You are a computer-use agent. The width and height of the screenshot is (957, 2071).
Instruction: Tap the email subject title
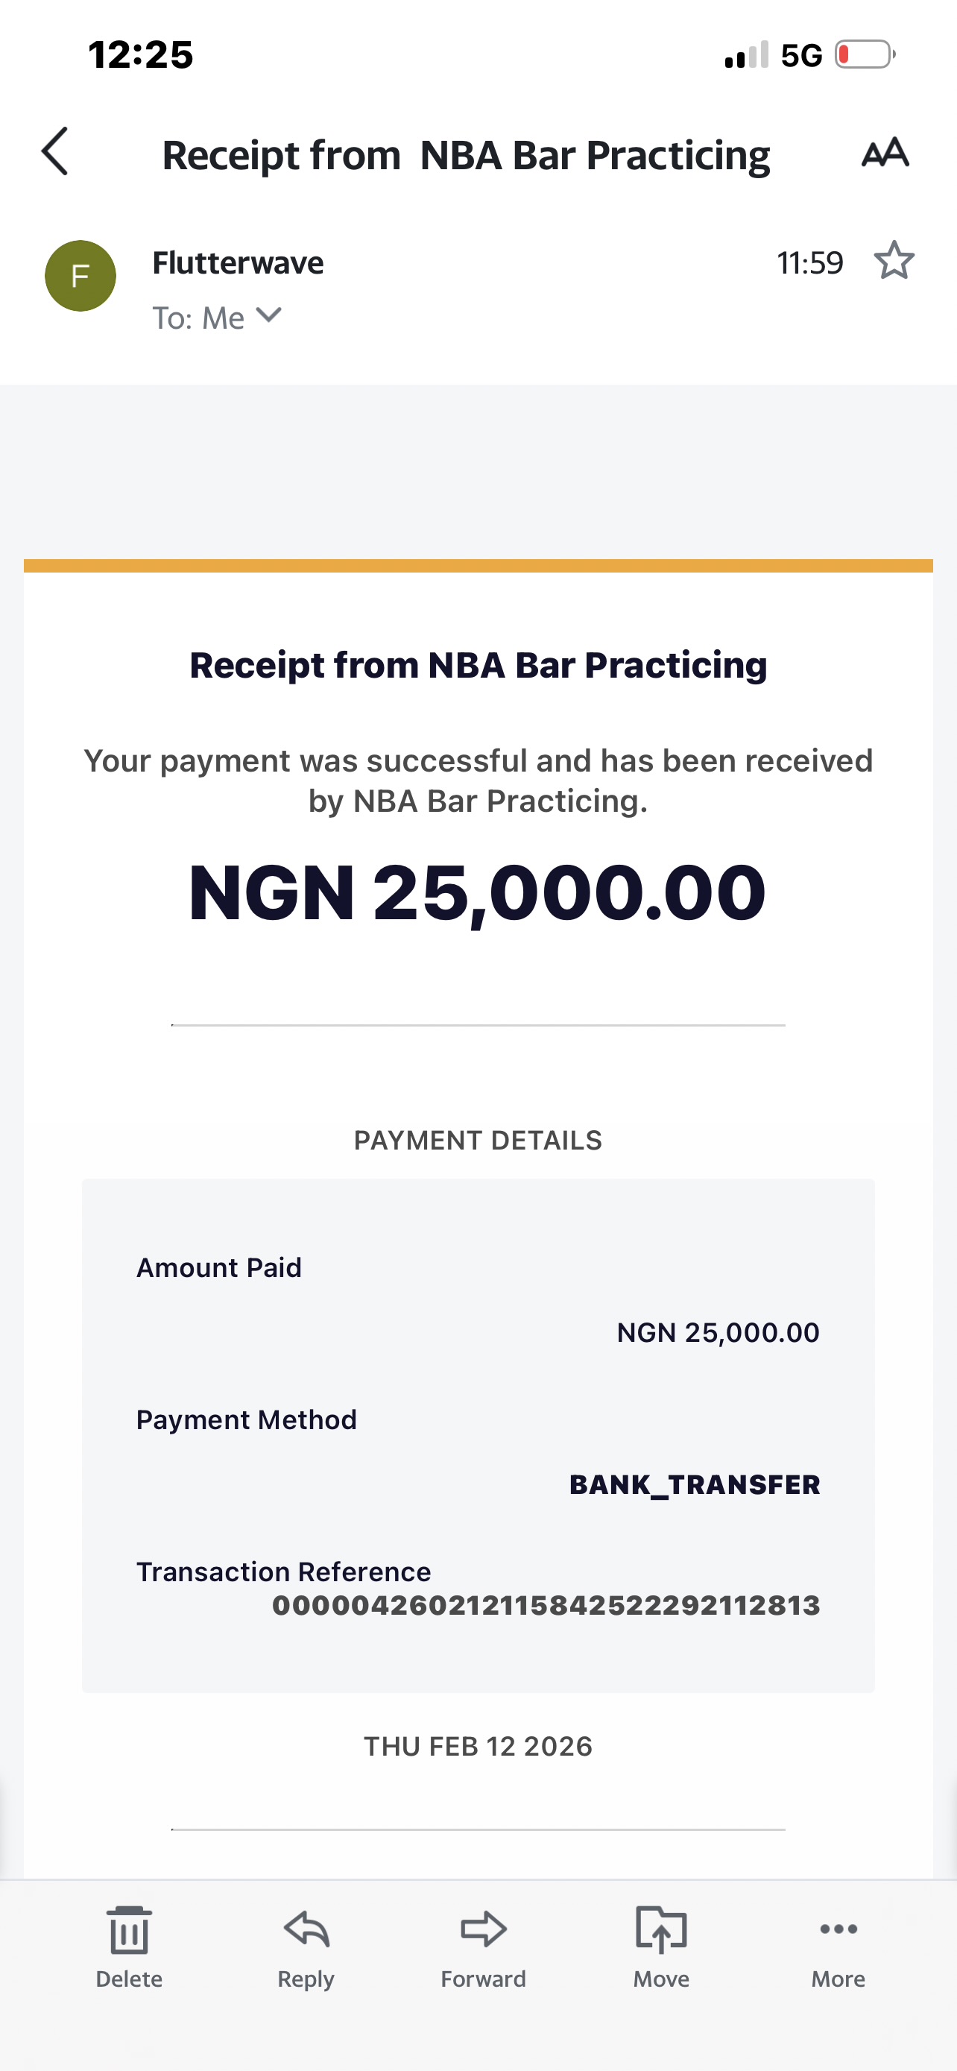(466, 155)
